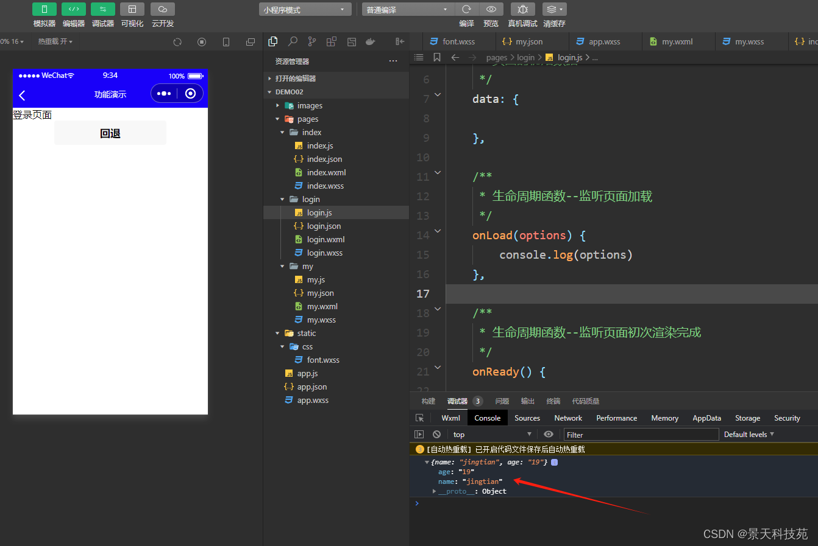818x546 pixels.
Task: Open the source control branch icon
Action: point(312,41)
